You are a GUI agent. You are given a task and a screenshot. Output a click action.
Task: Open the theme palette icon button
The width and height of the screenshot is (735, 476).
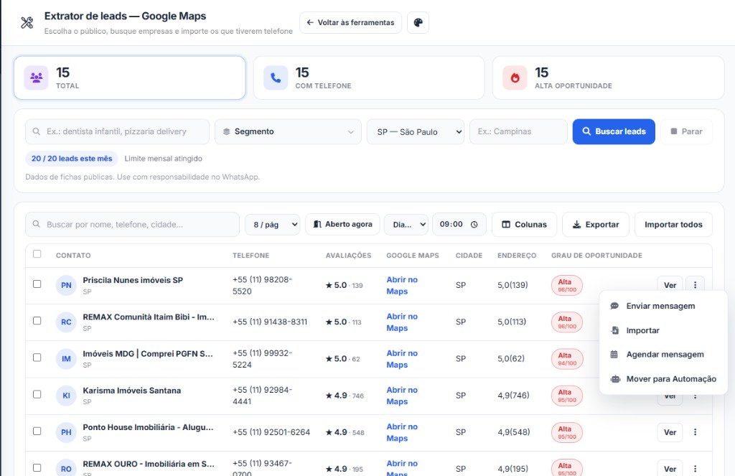click(x=418, y=22)
